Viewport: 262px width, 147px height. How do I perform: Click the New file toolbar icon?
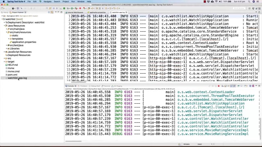[2, 8]
